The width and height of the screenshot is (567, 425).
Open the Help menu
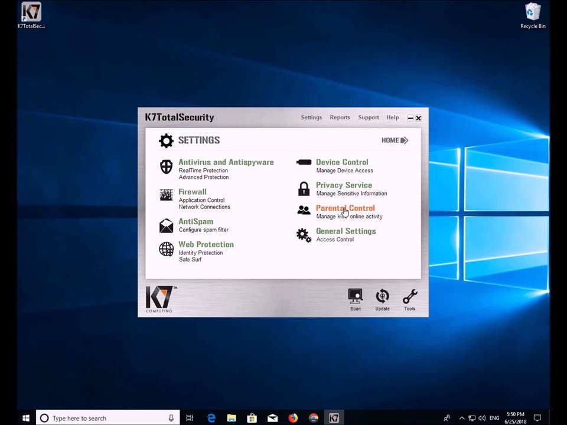pos(393,117)
